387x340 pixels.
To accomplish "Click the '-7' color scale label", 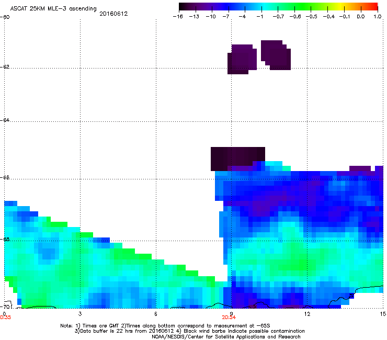I will 226,17.
